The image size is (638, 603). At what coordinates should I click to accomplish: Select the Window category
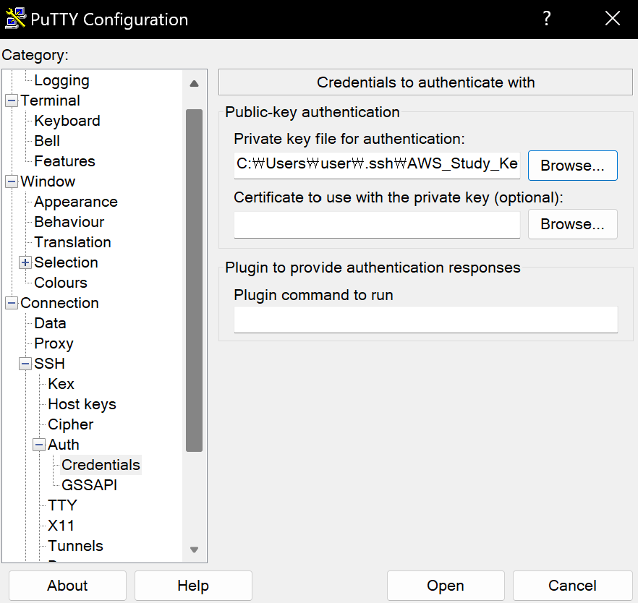(x=48, y=181)
